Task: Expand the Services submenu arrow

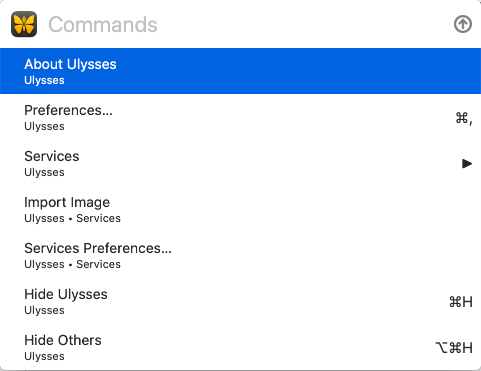Action: point(467,163)
